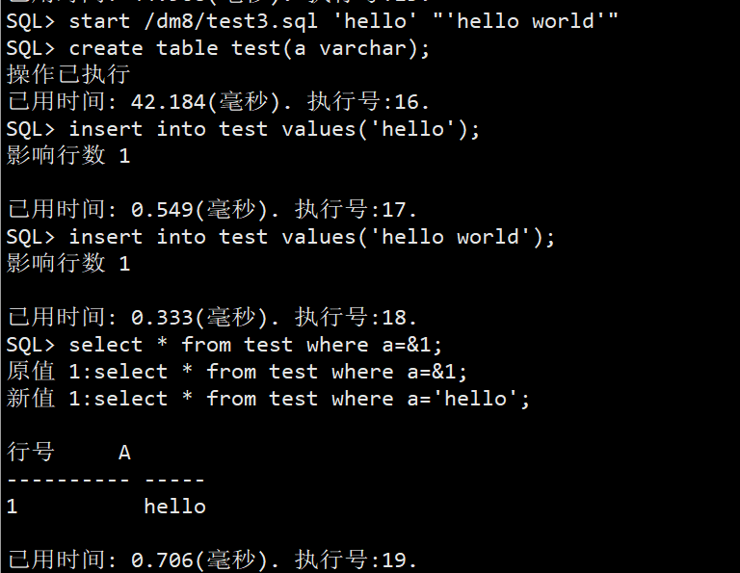This screenshot has width=740, height=573.
Task: Click the 执行号:18 text
Action: 357,317
